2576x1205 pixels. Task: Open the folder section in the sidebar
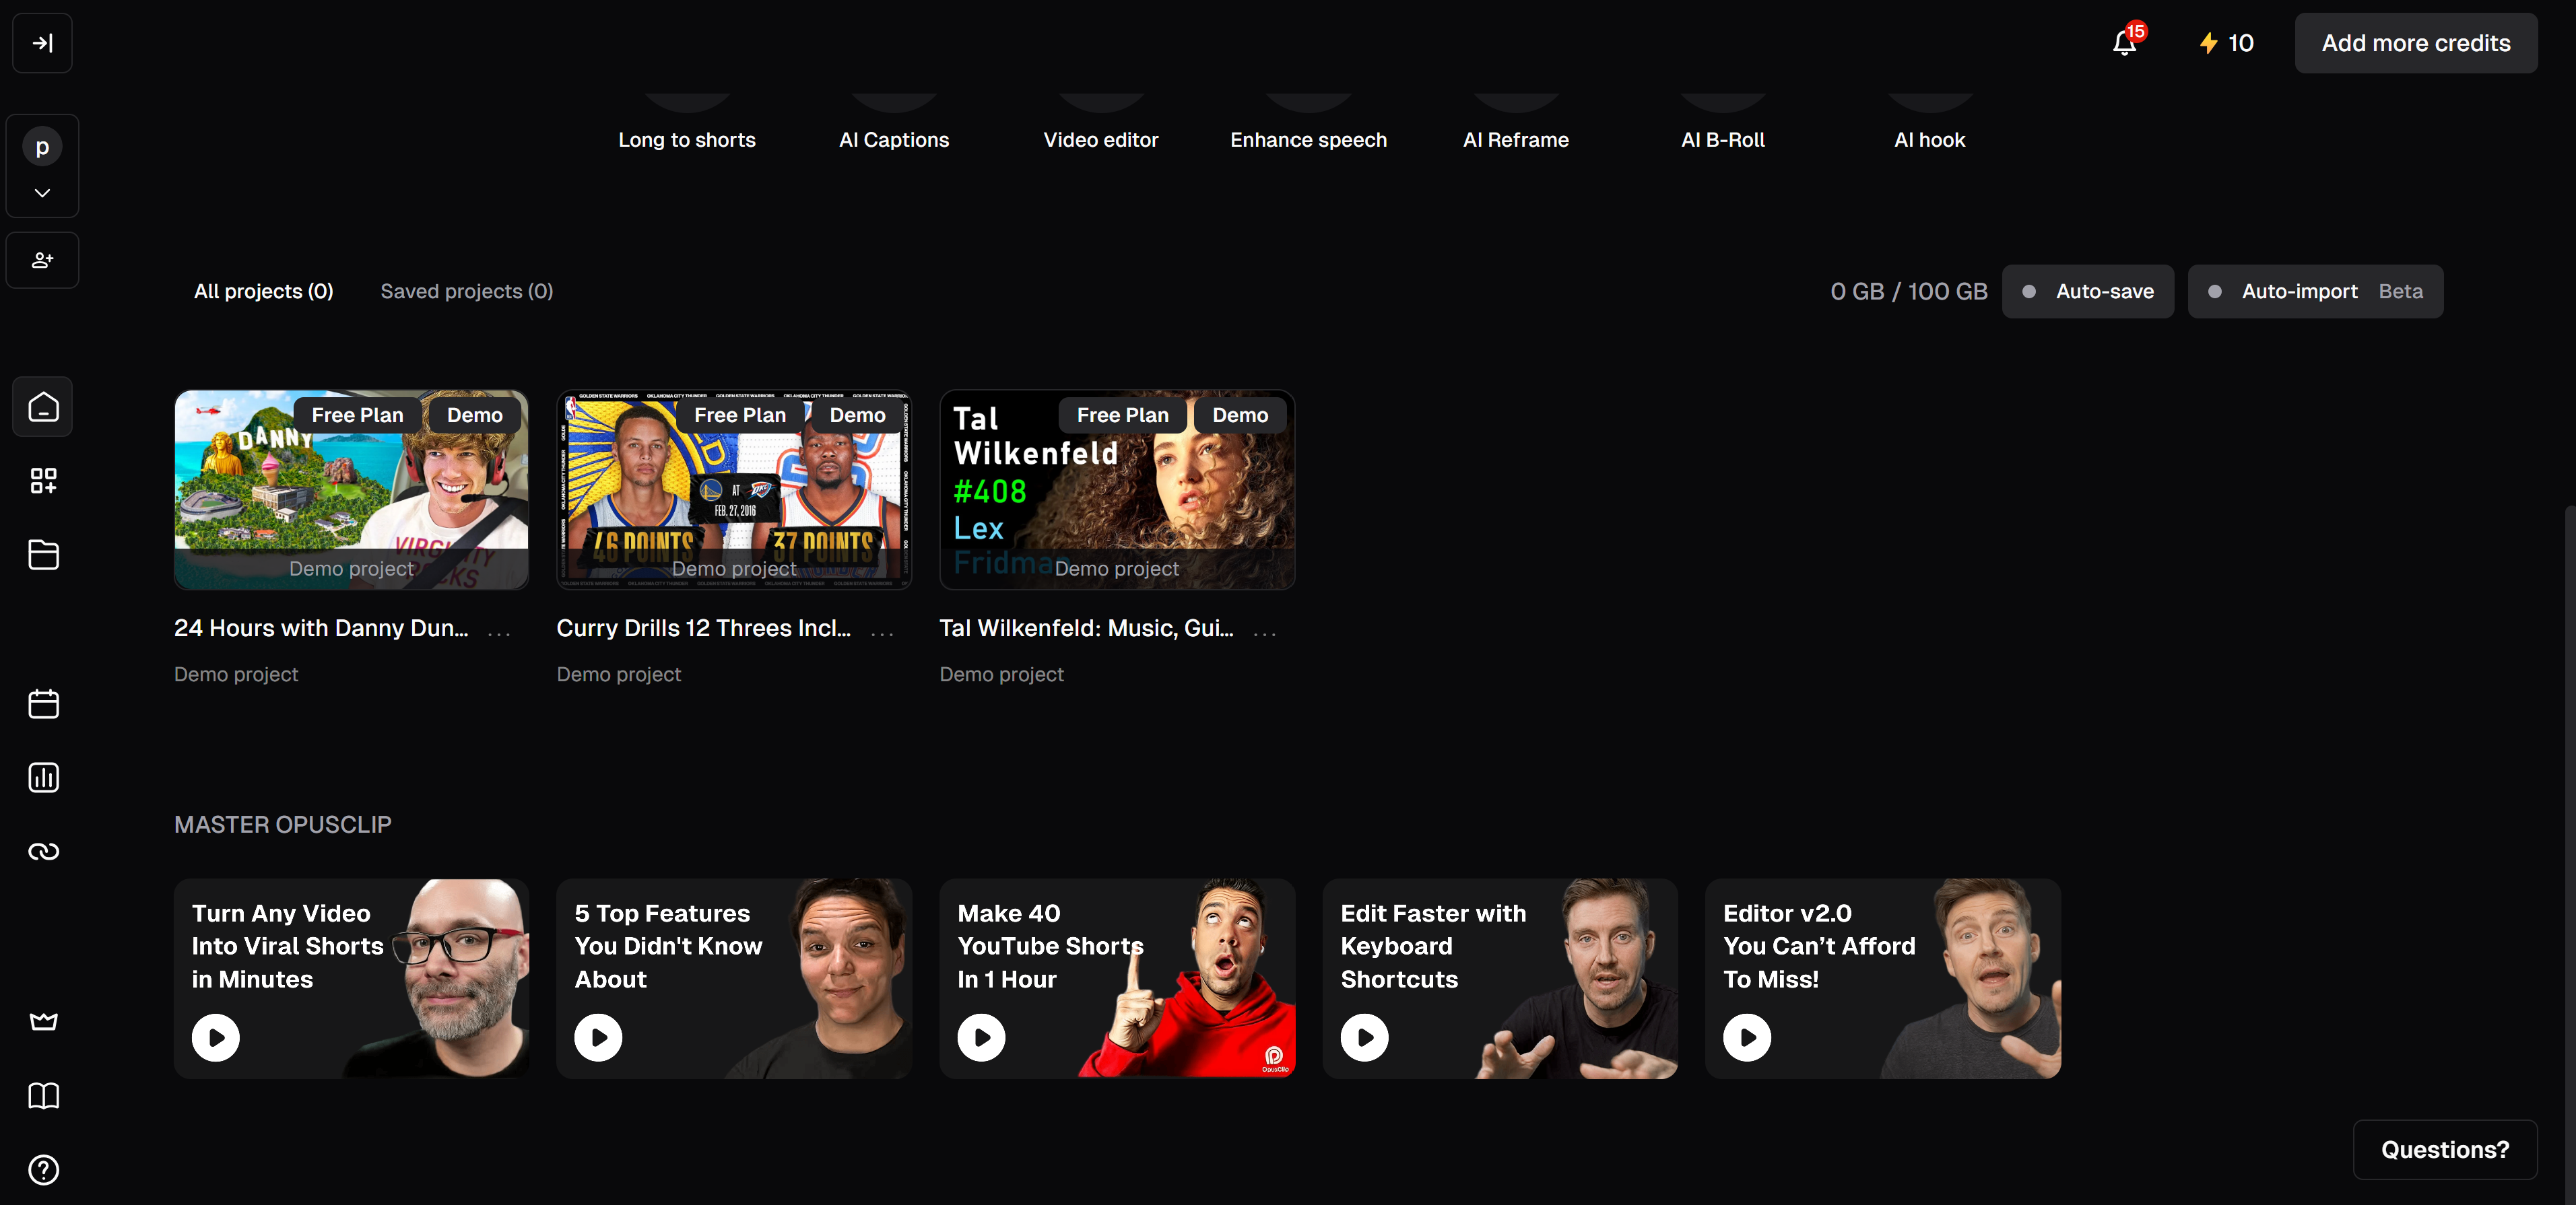pos(42,555)
